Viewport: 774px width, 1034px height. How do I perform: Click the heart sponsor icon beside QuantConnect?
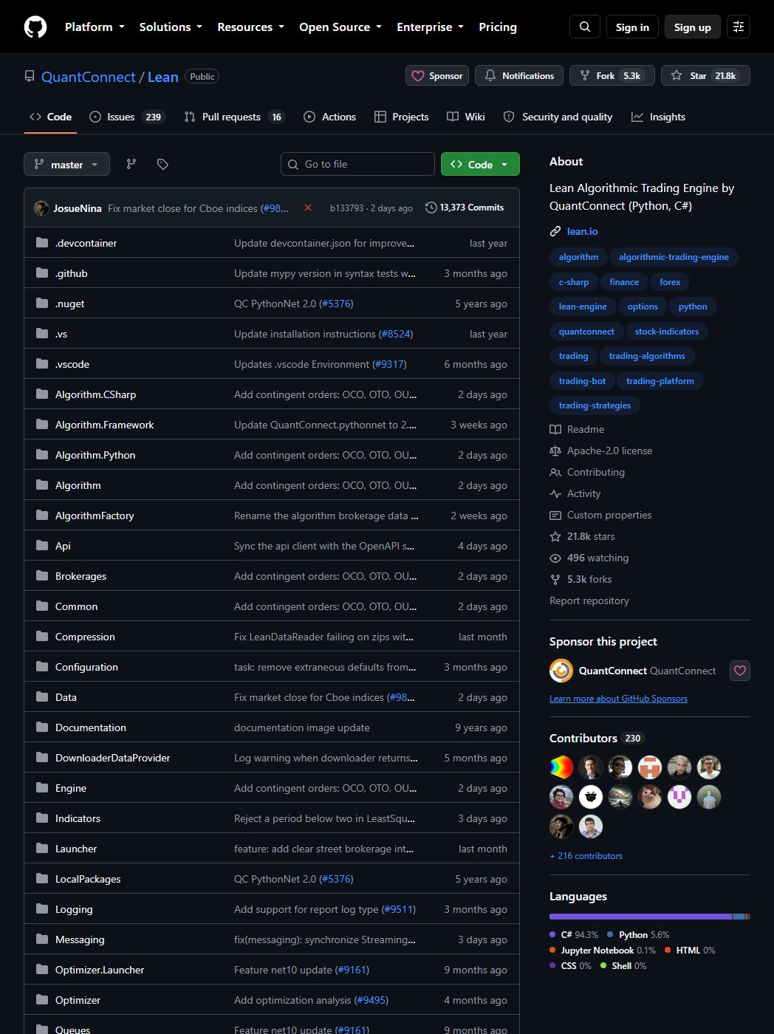(x=740, y=671)
